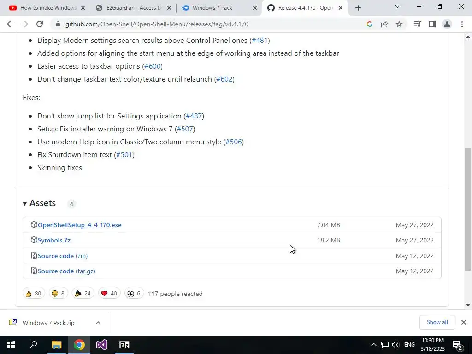Share this page via share icon
The height and width of the screenshot is (354, 472).
click(384, 24)
